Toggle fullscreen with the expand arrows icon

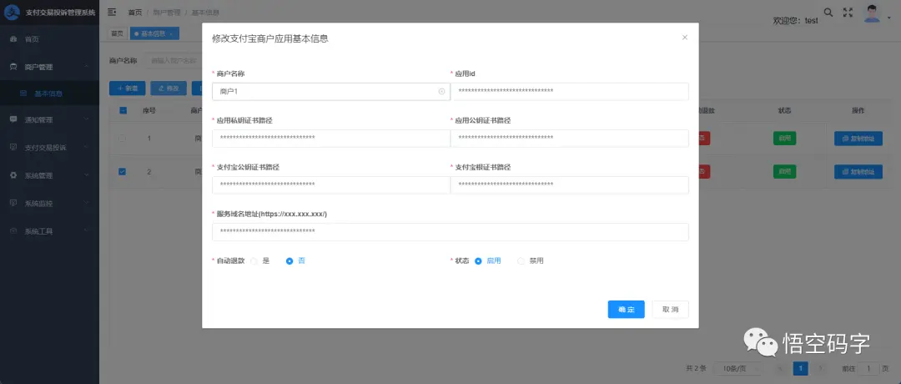coord(848,12)
